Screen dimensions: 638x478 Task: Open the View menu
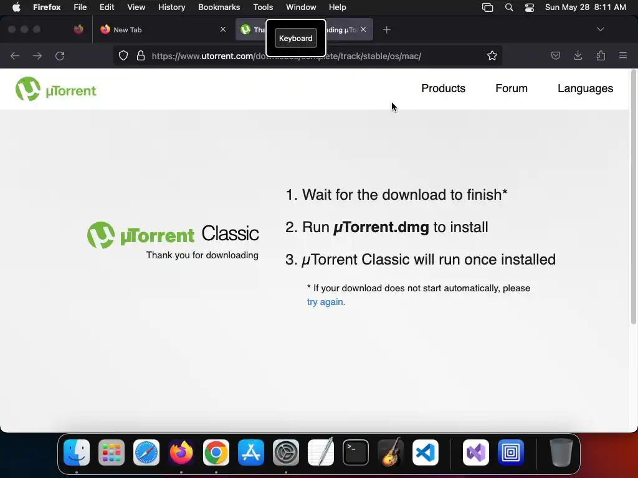136,7
